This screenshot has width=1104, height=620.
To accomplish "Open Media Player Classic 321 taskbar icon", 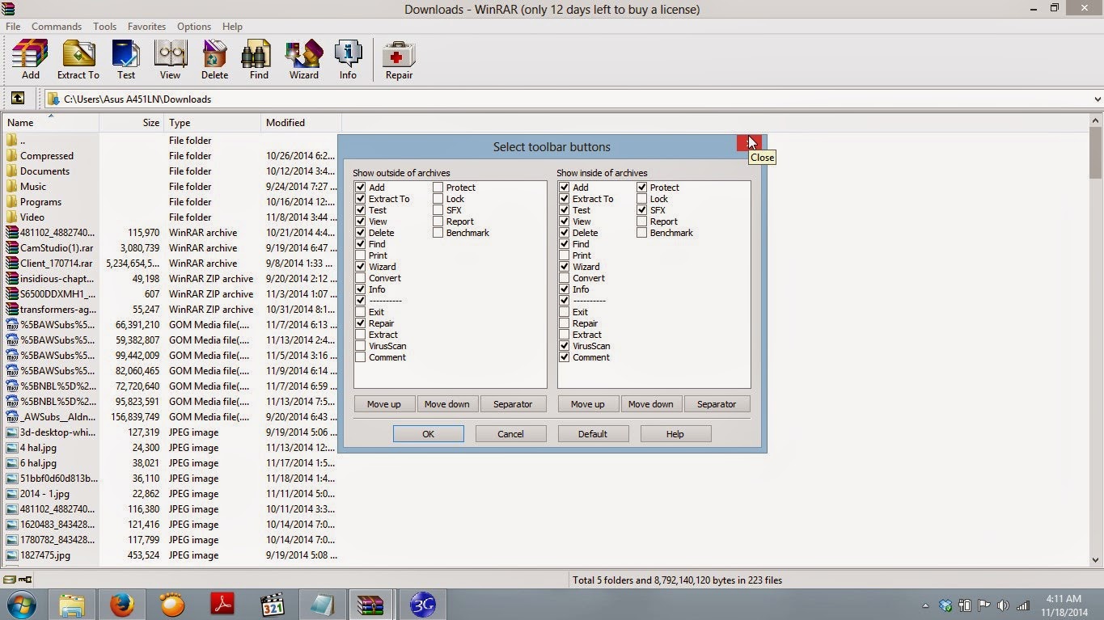I will 273,605.
